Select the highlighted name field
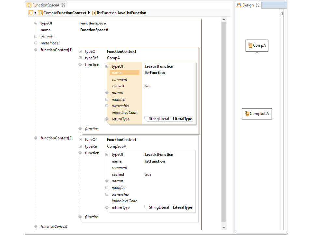The image size is (313, 235). [124, 73]
